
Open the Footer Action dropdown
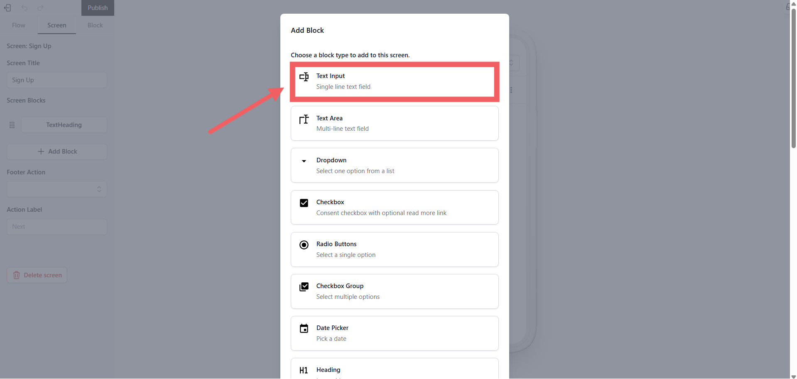pyautogui.click(x=57, y=189)
